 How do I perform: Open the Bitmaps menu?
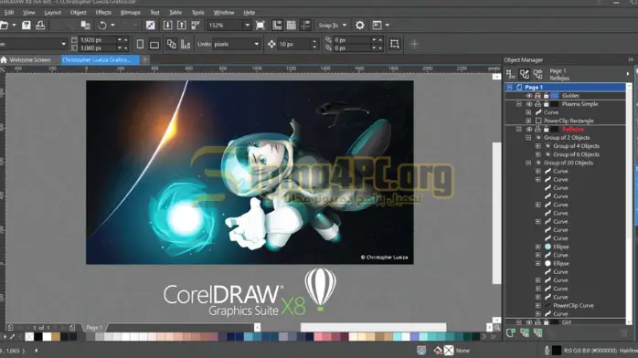(x=130, y=13)
